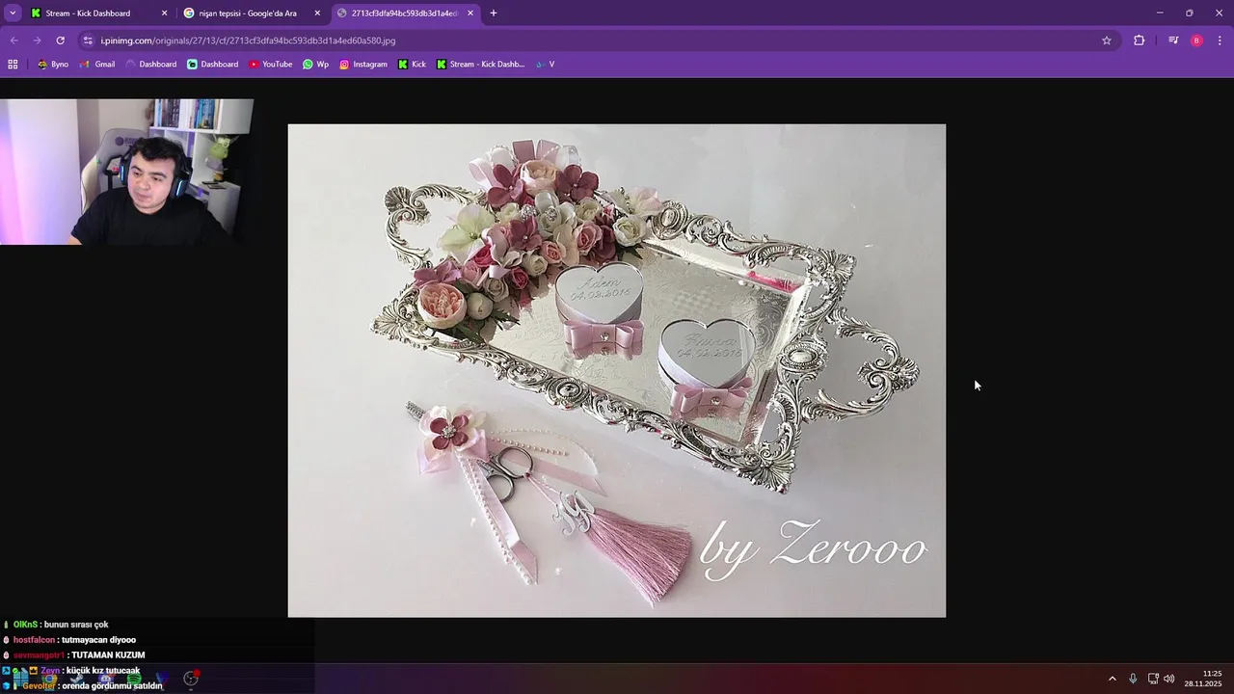Open the 11:25 clock and date
This screenshot has width=1234, height=694.
point(1203,679)
